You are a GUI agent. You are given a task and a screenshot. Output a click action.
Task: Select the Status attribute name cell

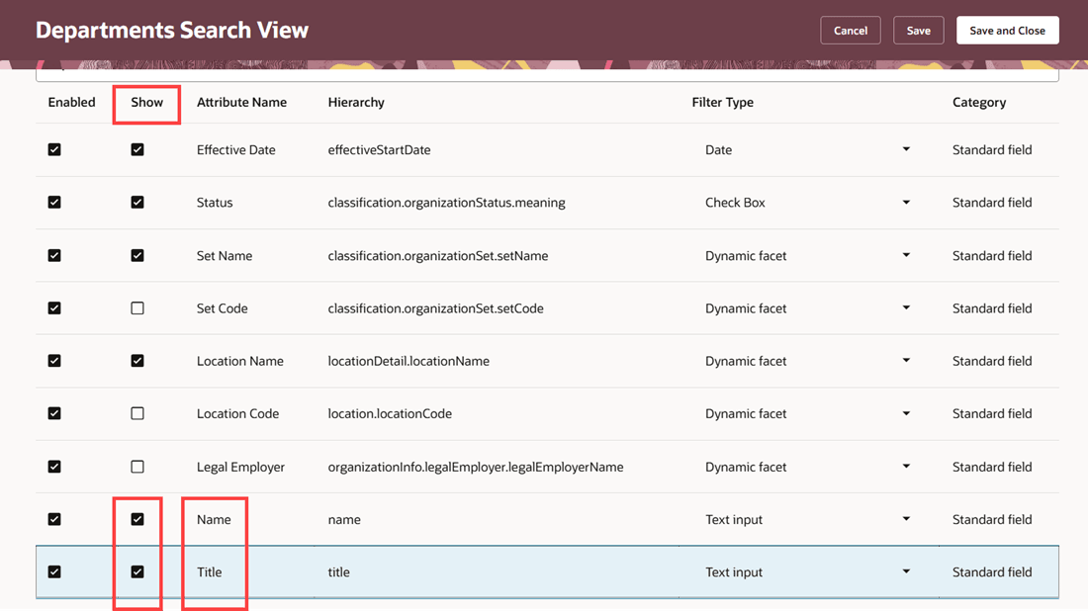point(215,203)
